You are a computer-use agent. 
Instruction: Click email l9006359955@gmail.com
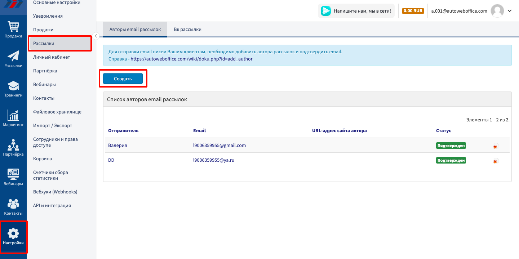tap(219, 145)
